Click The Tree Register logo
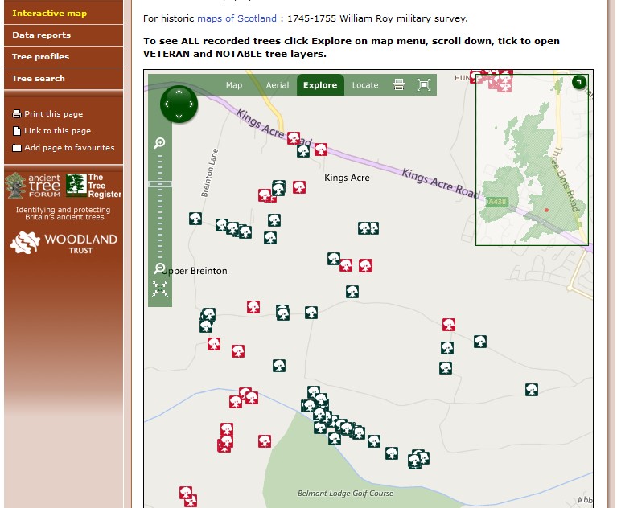The height and width of the screenshot is (508, 617). [93, 185]
